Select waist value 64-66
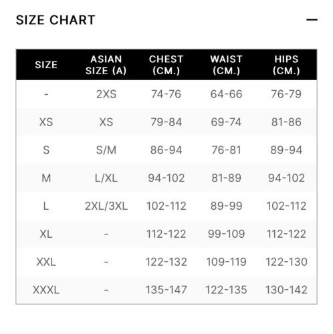333x334 pixels. pyautogui.click(x=226, y=94)
